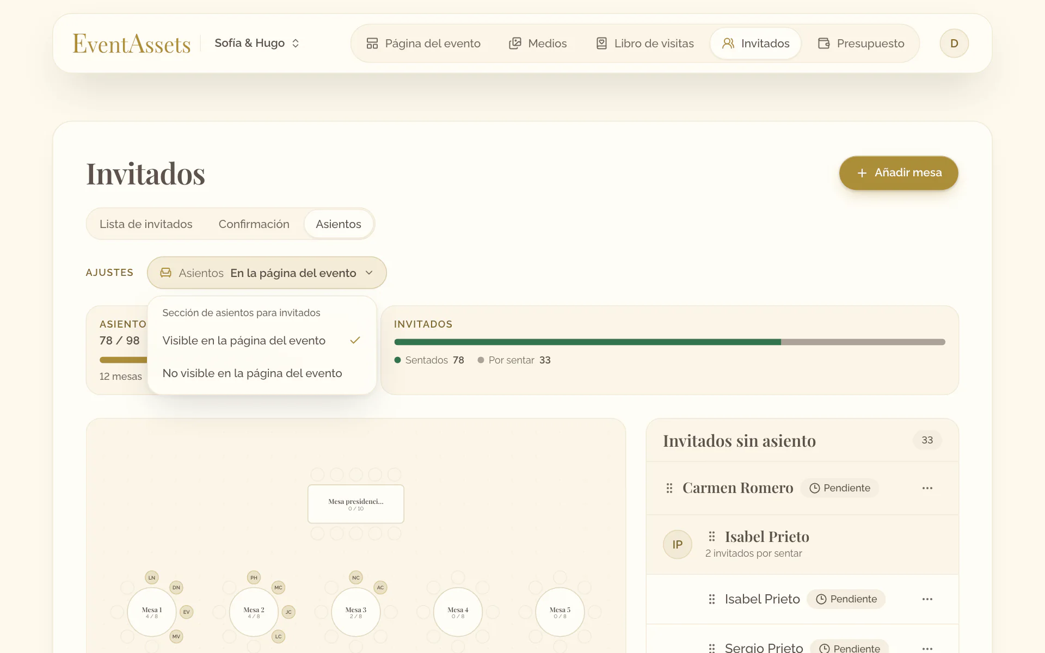
Task: Click individual Isabel Prieto's Pendiente status badge
Action: pos(846,599)
